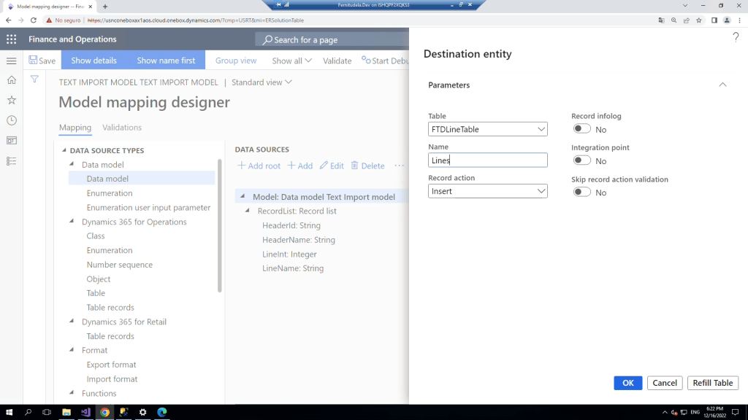Turn on Skip record action validation
The height and width of the screenshot is (420, 748).
581,192
